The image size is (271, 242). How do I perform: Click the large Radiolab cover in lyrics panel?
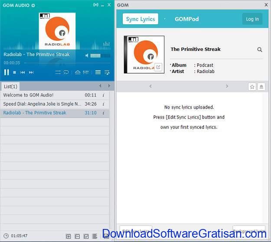click(x=144, y=55)
